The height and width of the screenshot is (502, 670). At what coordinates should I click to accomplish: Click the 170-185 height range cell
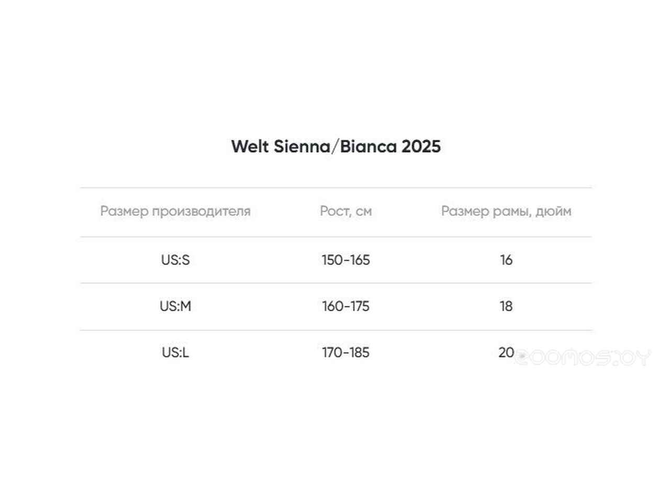[346, 353]
